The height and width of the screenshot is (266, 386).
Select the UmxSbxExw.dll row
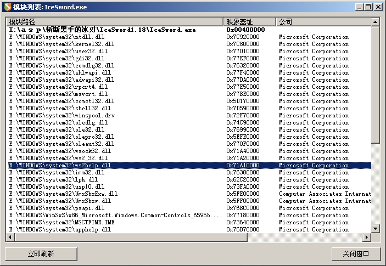[189, 194]
